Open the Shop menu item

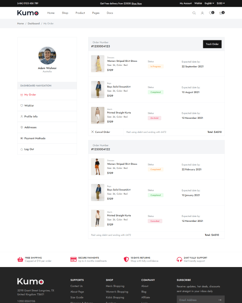pos(65,13)
